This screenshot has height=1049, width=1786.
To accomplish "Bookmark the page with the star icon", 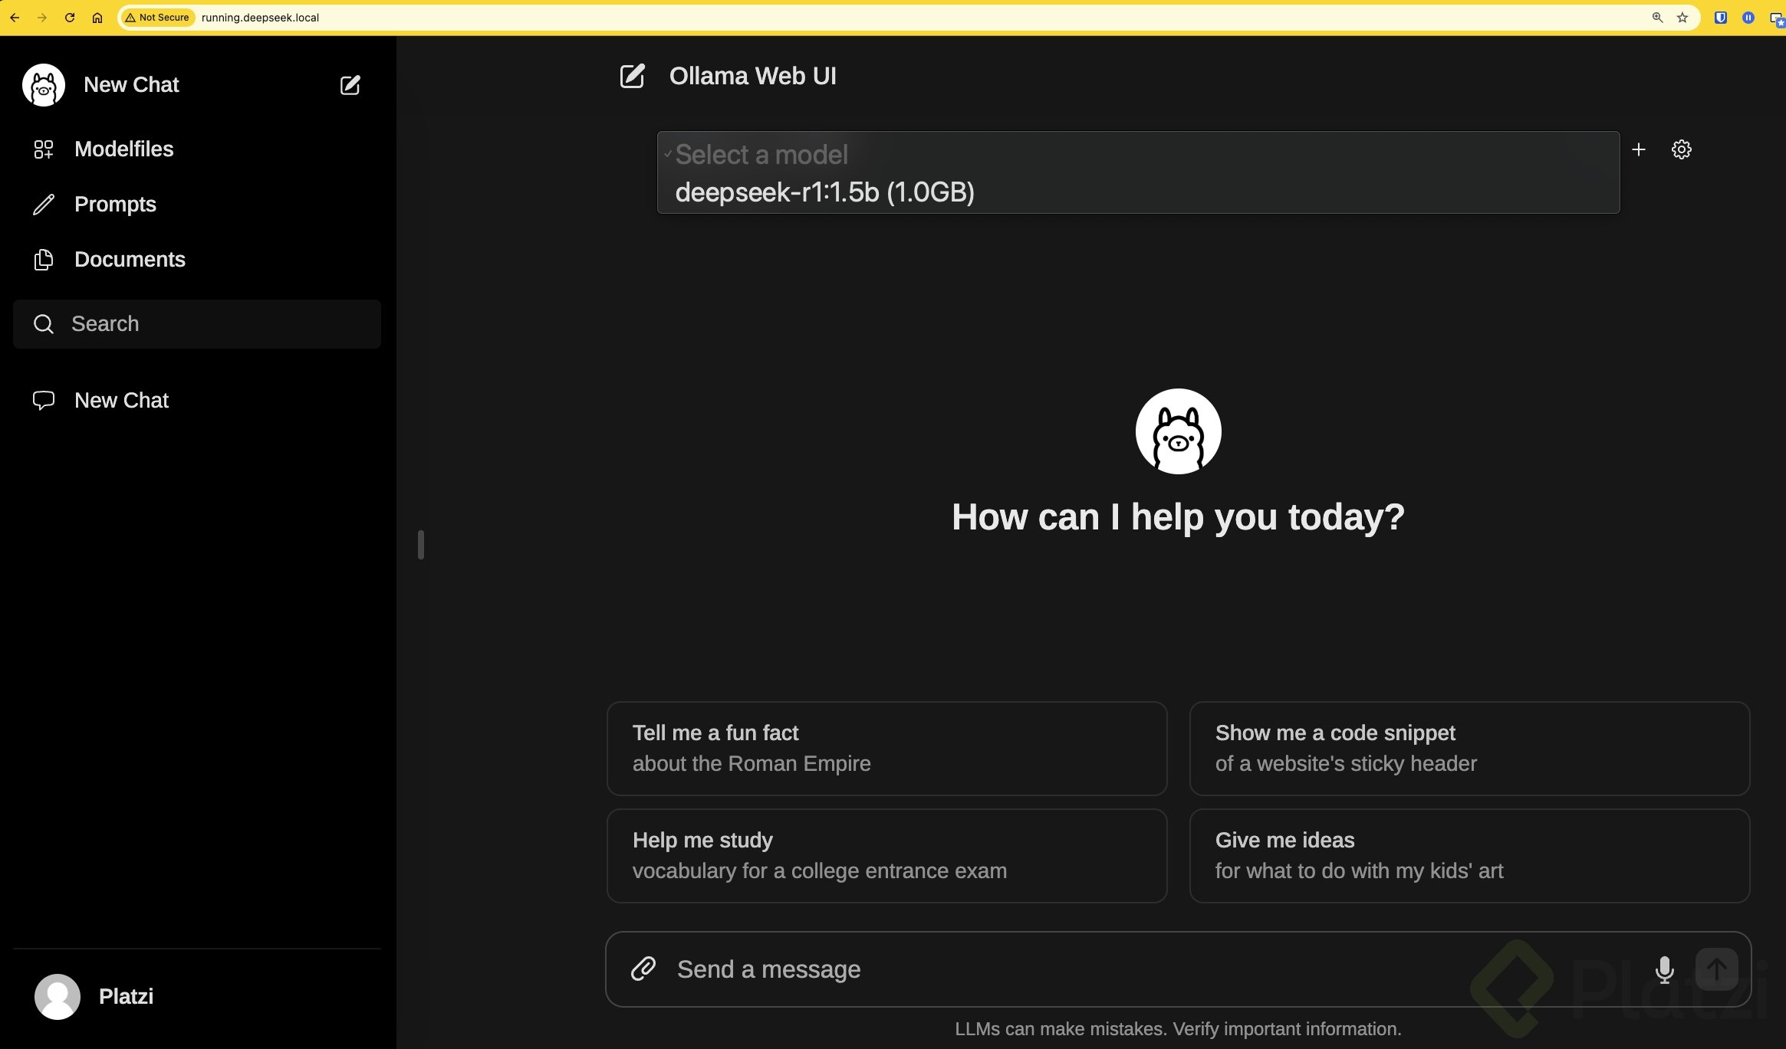I will coord(1682,18).
